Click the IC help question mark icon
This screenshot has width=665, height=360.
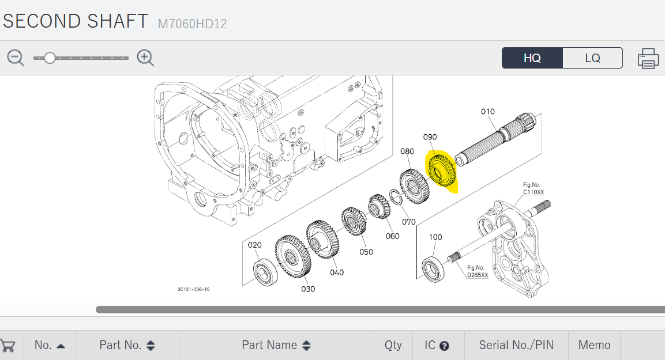click(x=444, y=346)
